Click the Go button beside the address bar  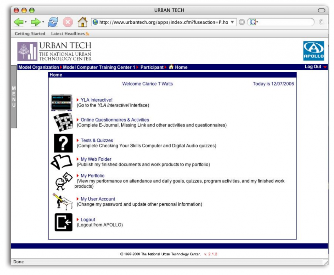242,22
